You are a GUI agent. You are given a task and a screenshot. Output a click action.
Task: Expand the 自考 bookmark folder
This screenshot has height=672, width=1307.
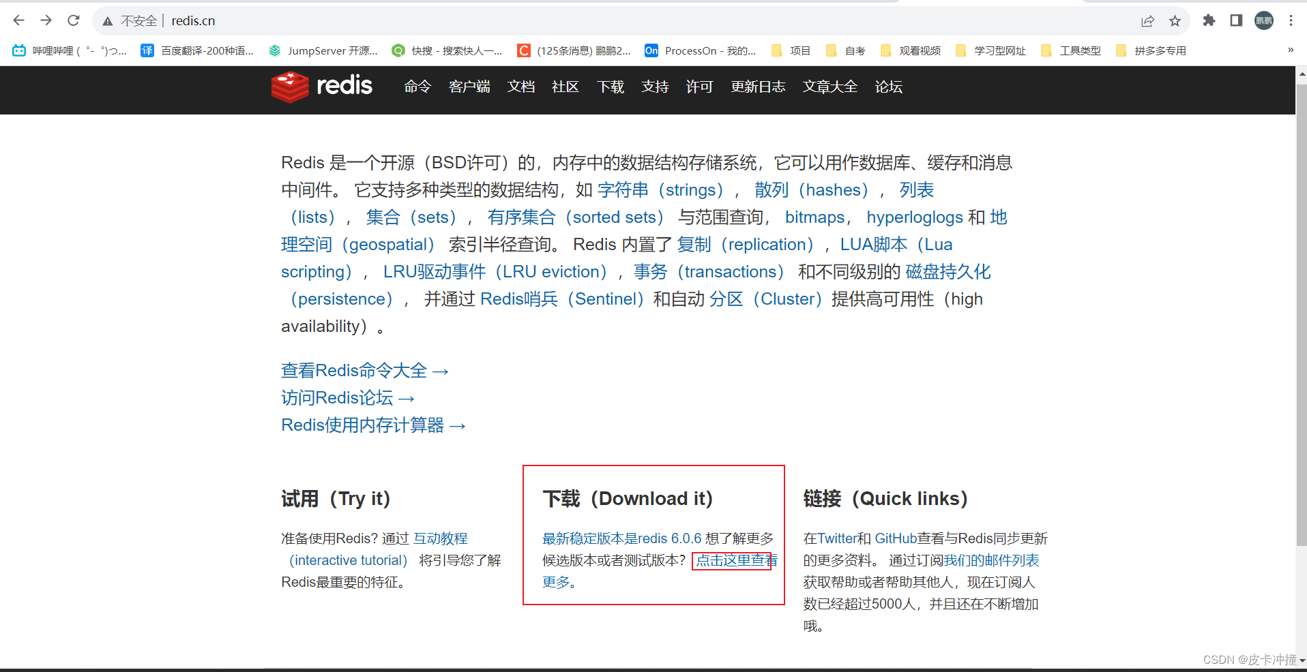[845, 50]
